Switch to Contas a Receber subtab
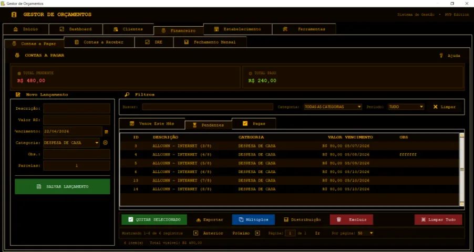The height and width of the screenshot is (252, 474). 99,43
